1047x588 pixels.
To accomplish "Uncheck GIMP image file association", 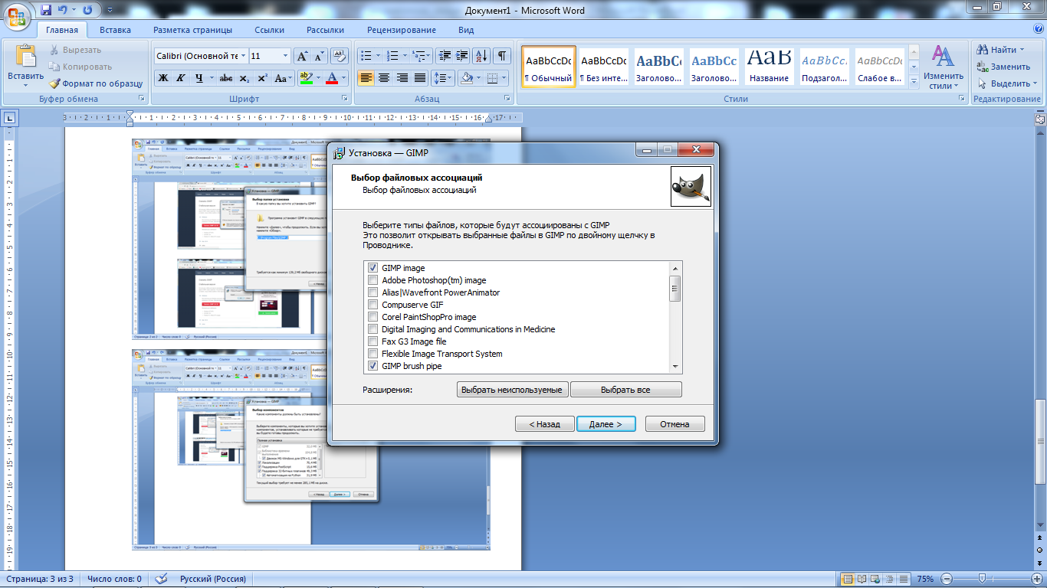I will [373, 268].
